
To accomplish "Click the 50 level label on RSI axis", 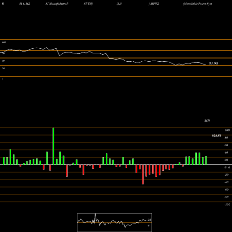I will (x=3, y=61).
